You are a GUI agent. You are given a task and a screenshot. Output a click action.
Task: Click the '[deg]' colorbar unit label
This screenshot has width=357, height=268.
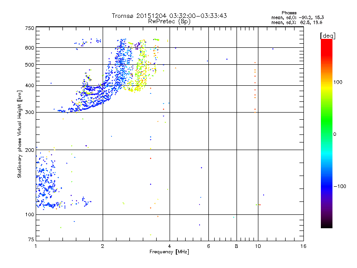tap(328, 36)
